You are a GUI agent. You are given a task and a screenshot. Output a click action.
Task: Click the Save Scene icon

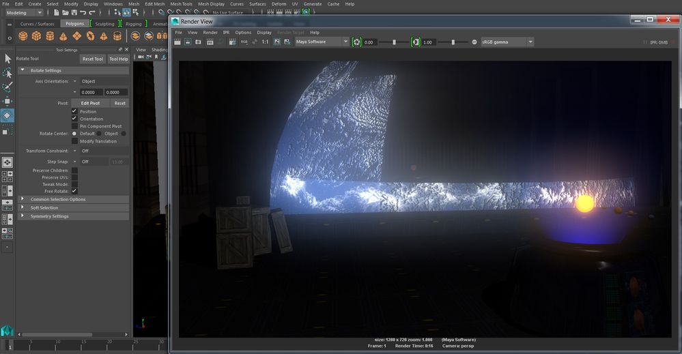[x=74, y=12]
